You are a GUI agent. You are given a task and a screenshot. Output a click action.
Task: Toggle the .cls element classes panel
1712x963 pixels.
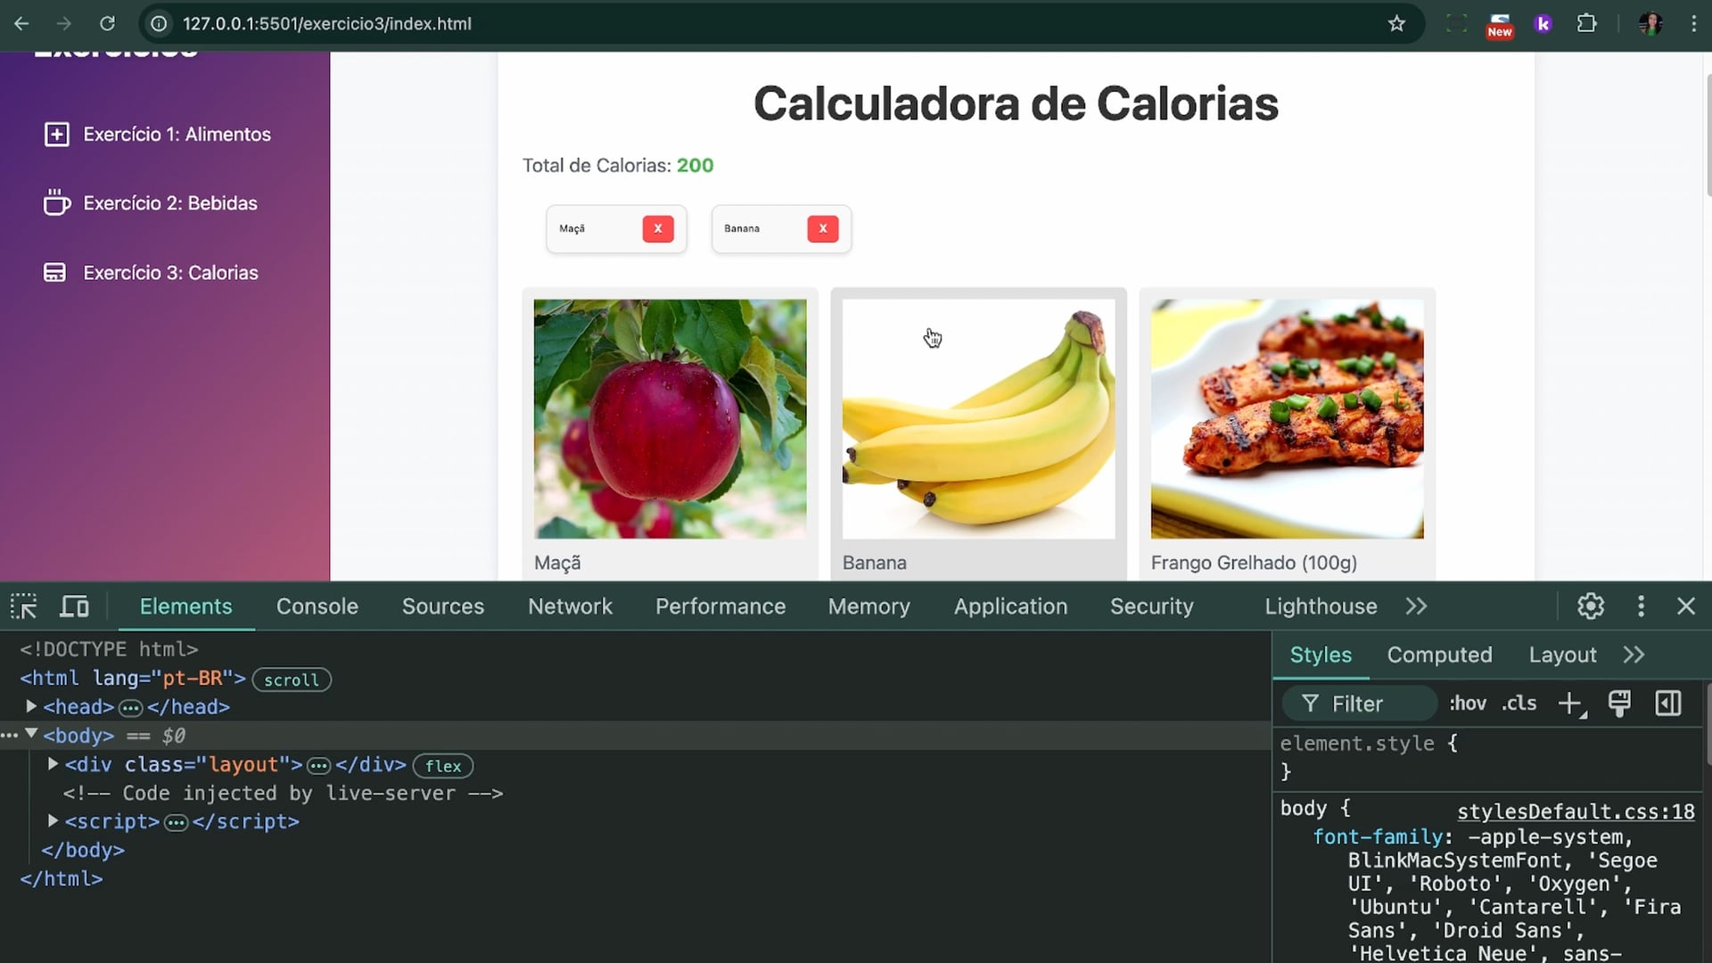(x=1519, y=704)
